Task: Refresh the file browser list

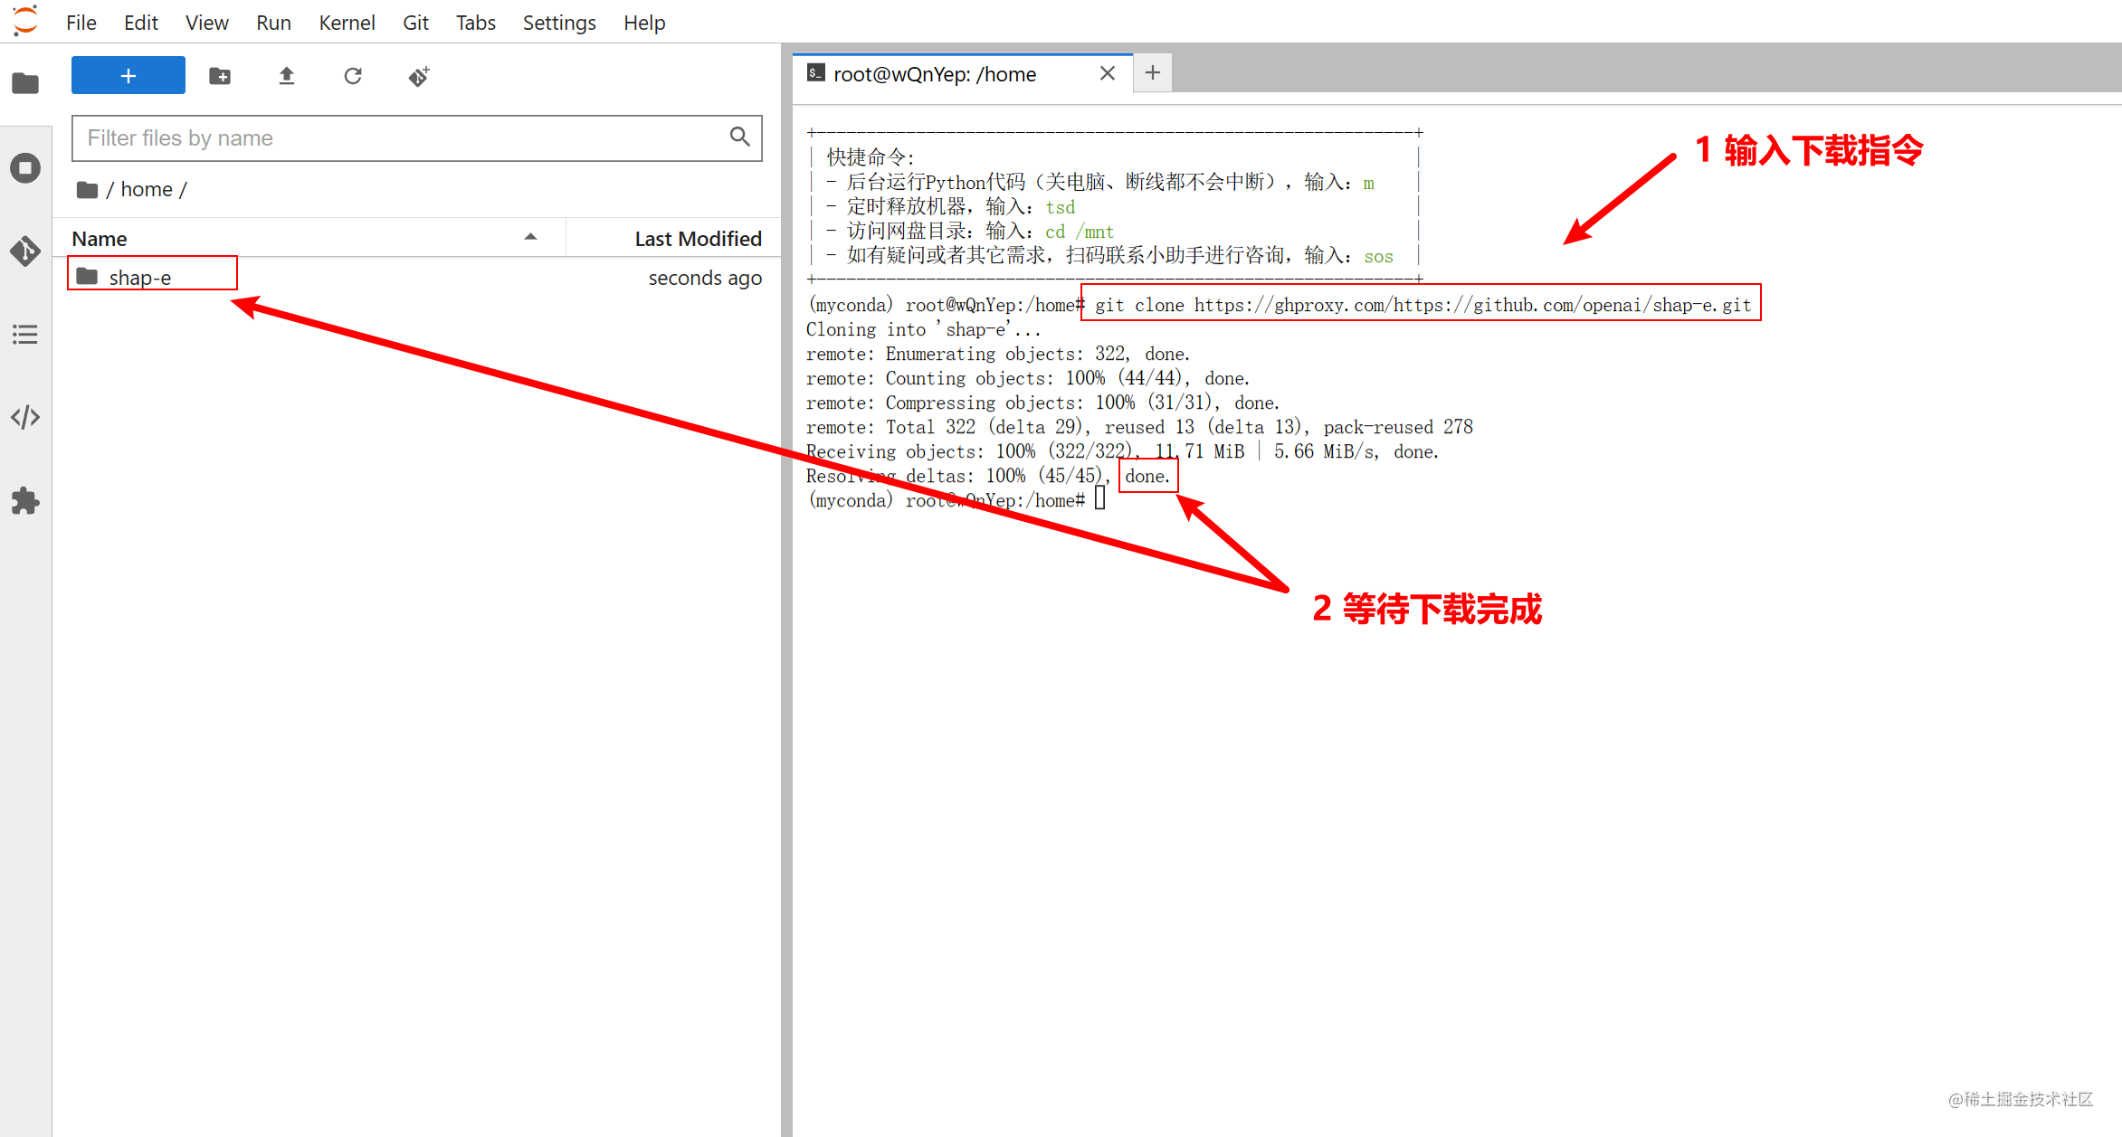Action: [x=353, y=76]
